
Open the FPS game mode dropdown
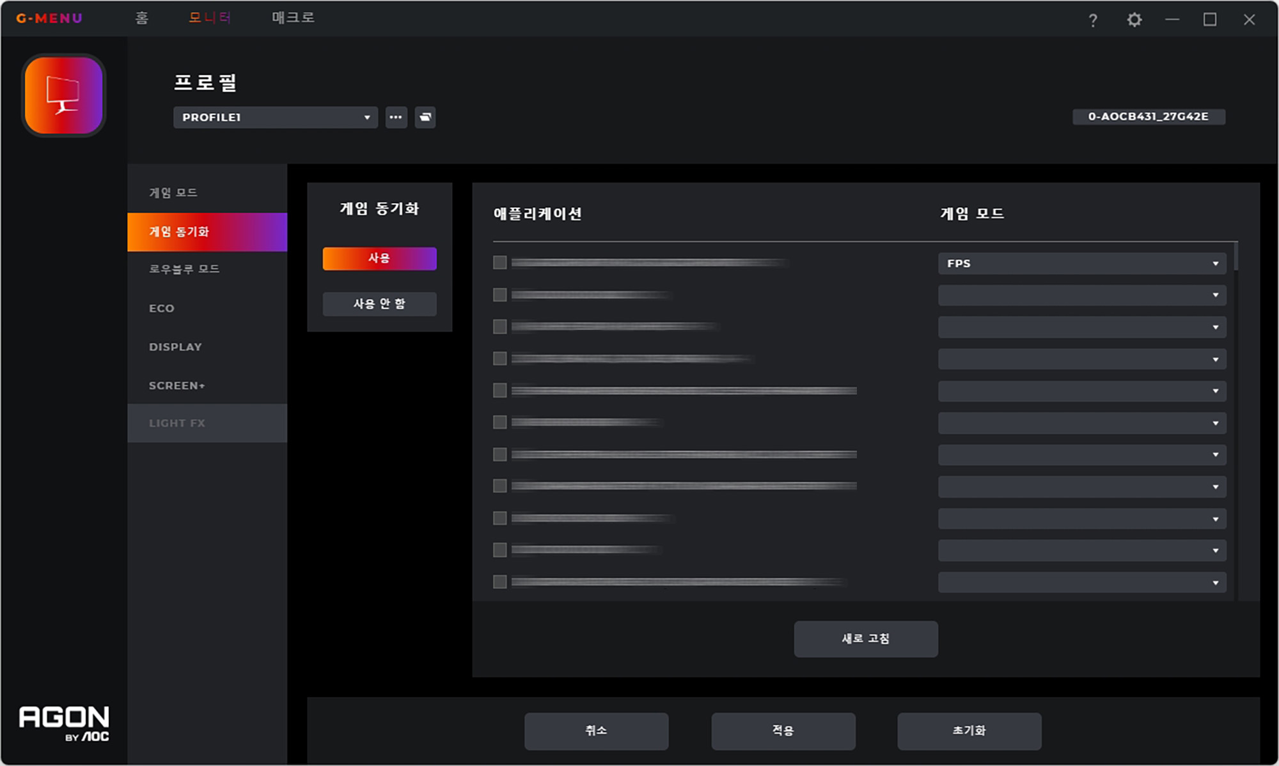(x=1081, y=263)
